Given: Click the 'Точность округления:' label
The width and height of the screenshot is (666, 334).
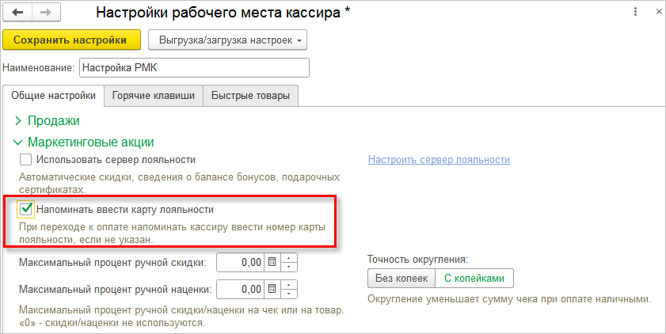Looking at the screenshot, I should click(x=418, y=260).
